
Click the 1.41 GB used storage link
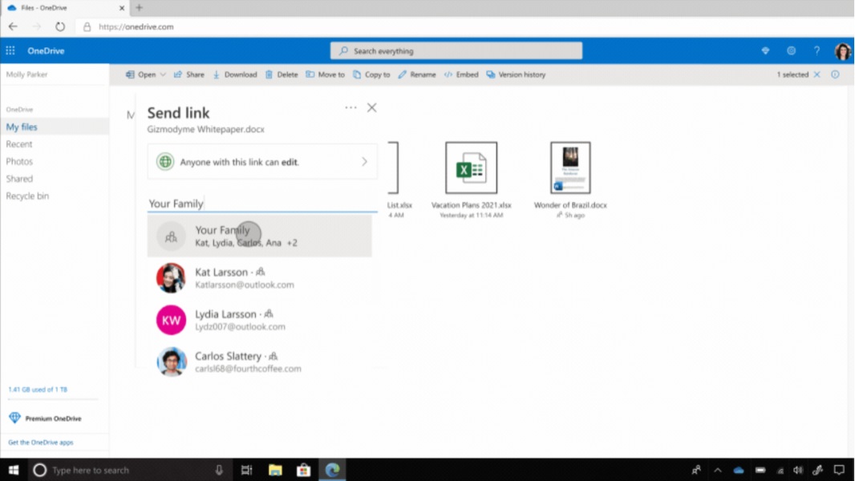click(38, 390)
